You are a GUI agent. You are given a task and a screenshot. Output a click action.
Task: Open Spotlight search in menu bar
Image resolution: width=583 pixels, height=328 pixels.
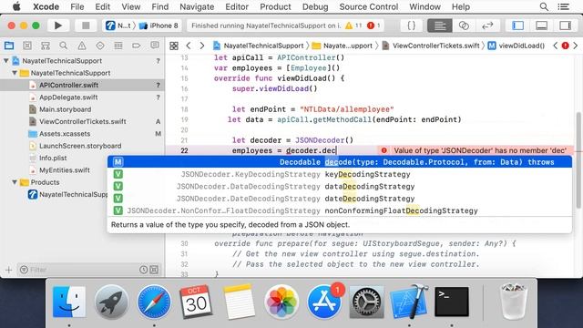pyautogui.click(x=544, y=6)
